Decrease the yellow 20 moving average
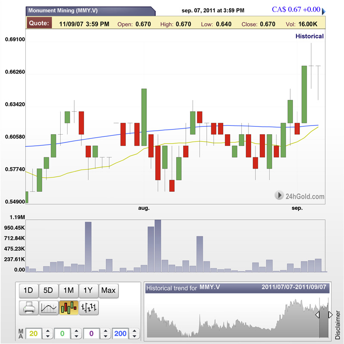The height and width of the screenshot is (344, 344). pyautogui.click(x=48, y=336)
